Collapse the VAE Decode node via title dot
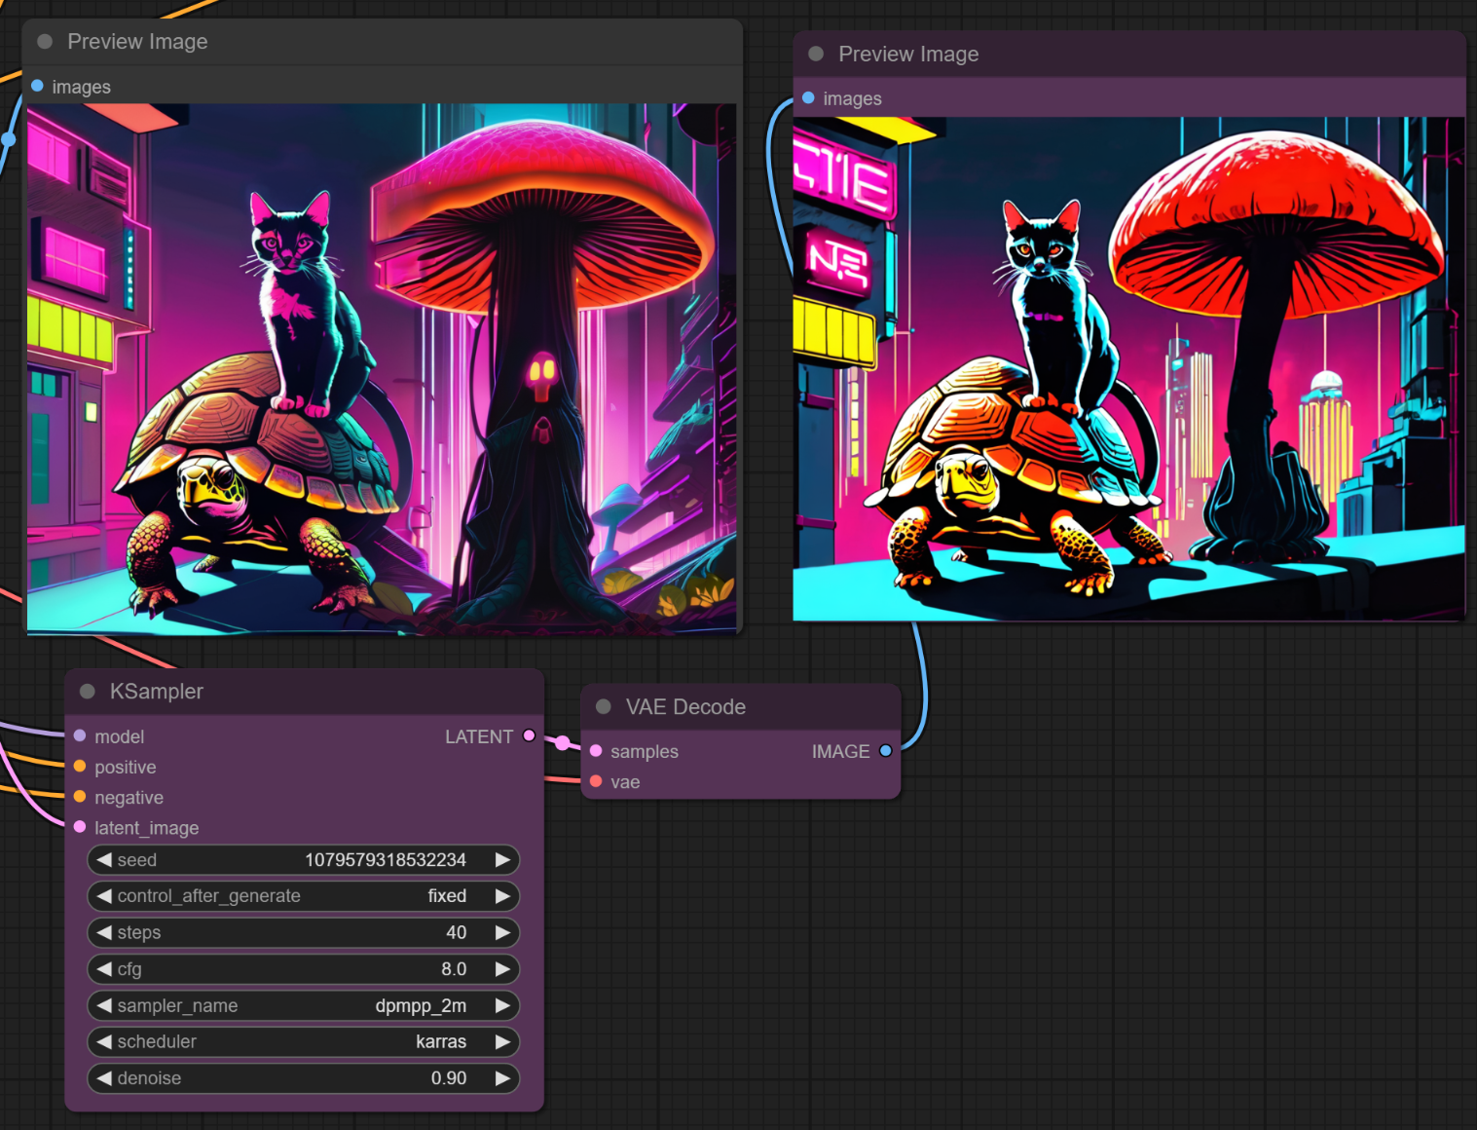 604,707
